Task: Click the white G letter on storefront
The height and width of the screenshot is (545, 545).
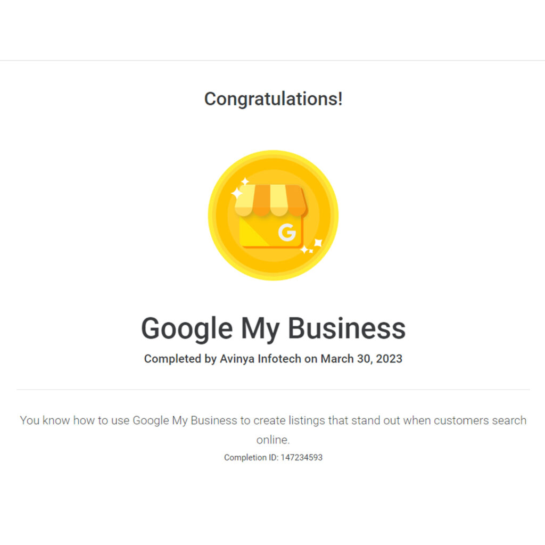Action: [287, 233]
